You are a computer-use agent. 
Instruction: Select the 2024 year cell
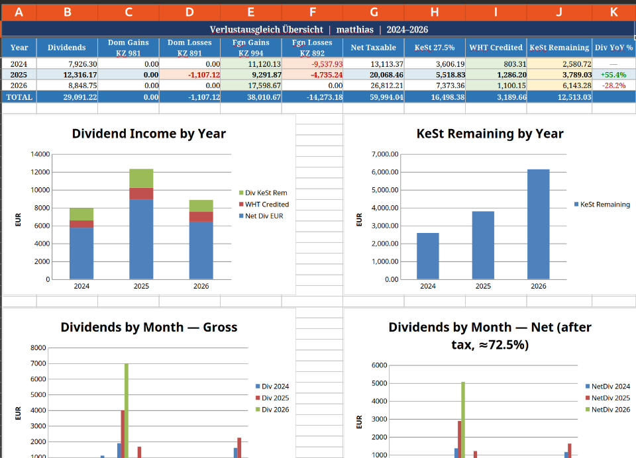pyautogui.click(x=19, y=64)
